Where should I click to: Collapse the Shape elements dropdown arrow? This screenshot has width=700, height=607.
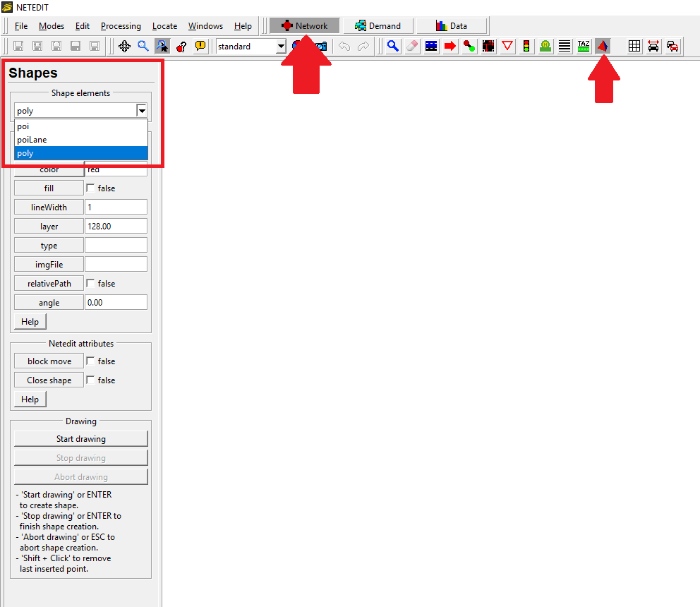click(x=142, y=111)
